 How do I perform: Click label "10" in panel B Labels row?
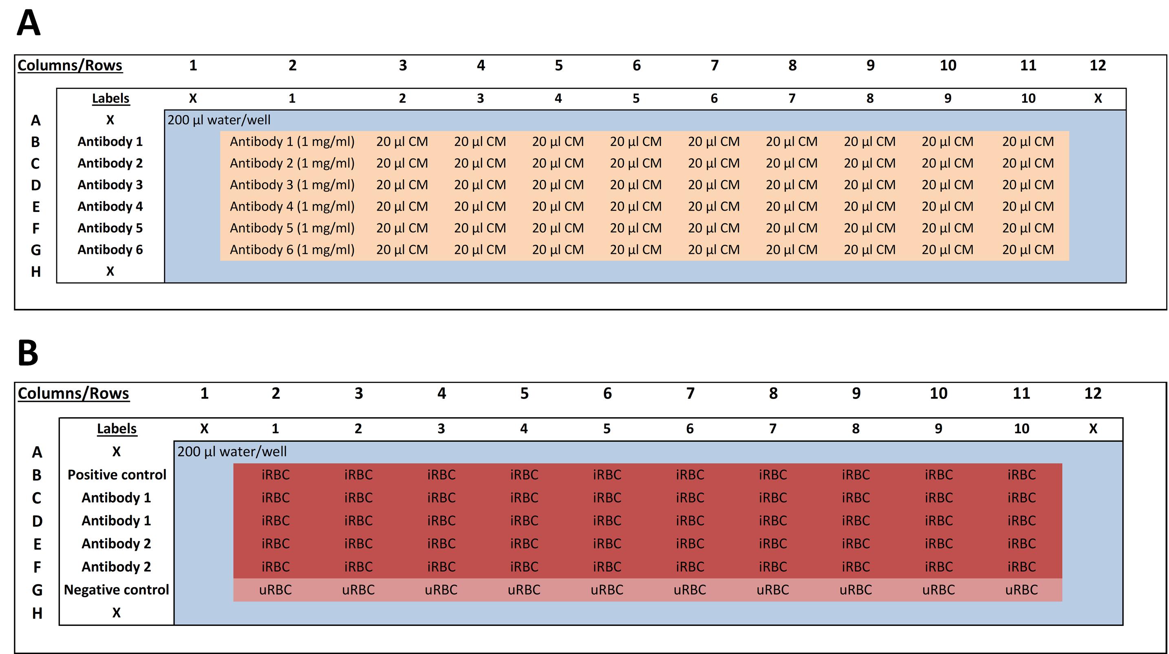coord(1021,429)
